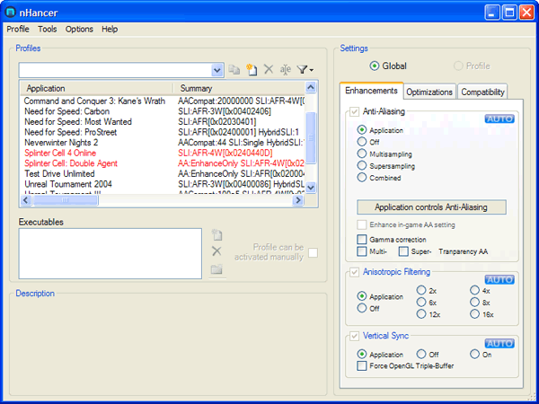Viewport: 539px width, 404px height.
Task: Select Neverwinter Nights 2 profile
Action: 61,142
